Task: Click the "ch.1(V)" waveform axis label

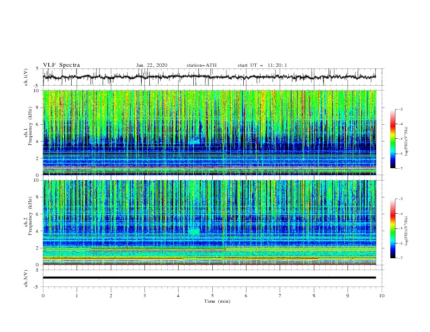Action: click(x=26, y=77)
